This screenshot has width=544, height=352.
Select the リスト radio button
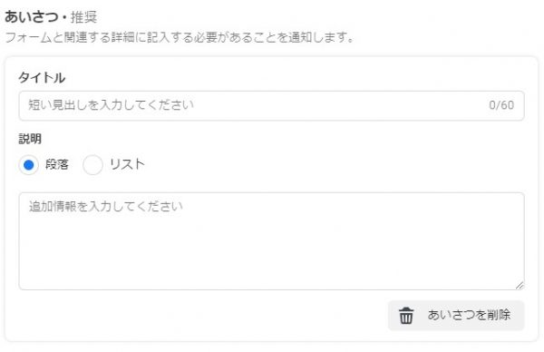click(x=92, y=164)
